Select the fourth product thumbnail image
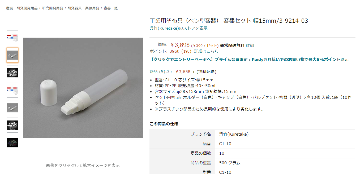The height and width of the screenshot is (174, 356). (12, 90)
